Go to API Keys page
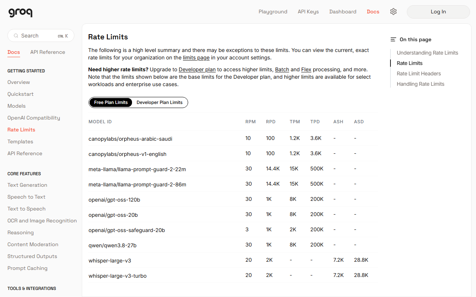Image resolution: width=476 pixels, height=297 pixels. pyautogui.click(x=308, y=12)
